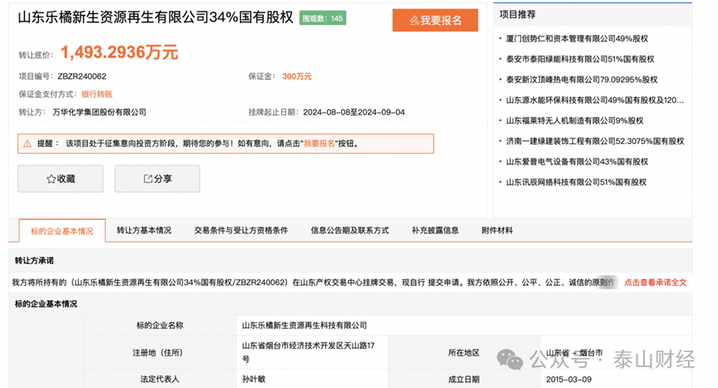Click the listing date range 2024-08-08至2024-09-04
This screenshot has width=718, height=388.
tap(354, 112)
